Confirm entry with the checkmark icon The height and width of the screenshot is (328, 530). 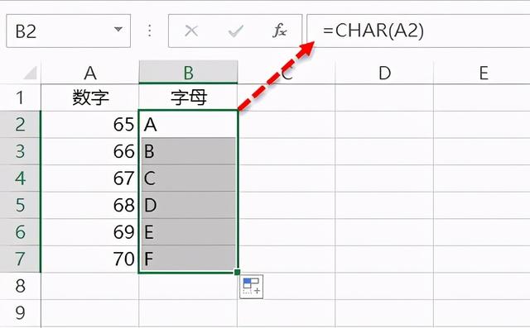pos(235,31)
